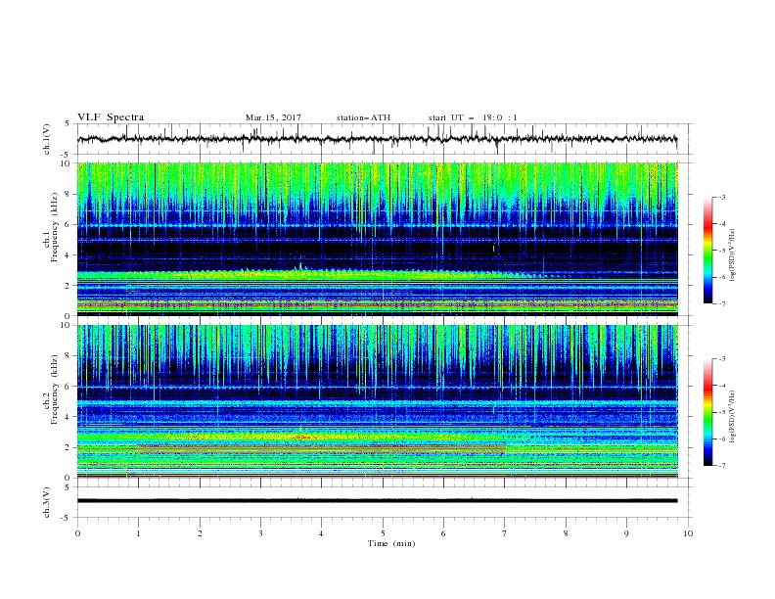775x599 pixels.
Task: Click the "station=ATH" header label
Action: [x=363, y=117]
